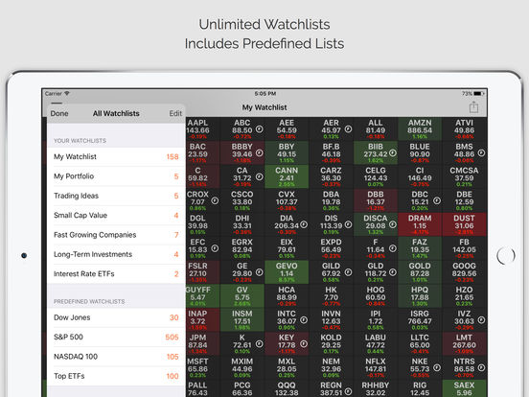The width and height of the screenshot is (529, 397).
Task: Tap the CMCSA stock tile
Action: pyautogui.click(x=464, y=176)
